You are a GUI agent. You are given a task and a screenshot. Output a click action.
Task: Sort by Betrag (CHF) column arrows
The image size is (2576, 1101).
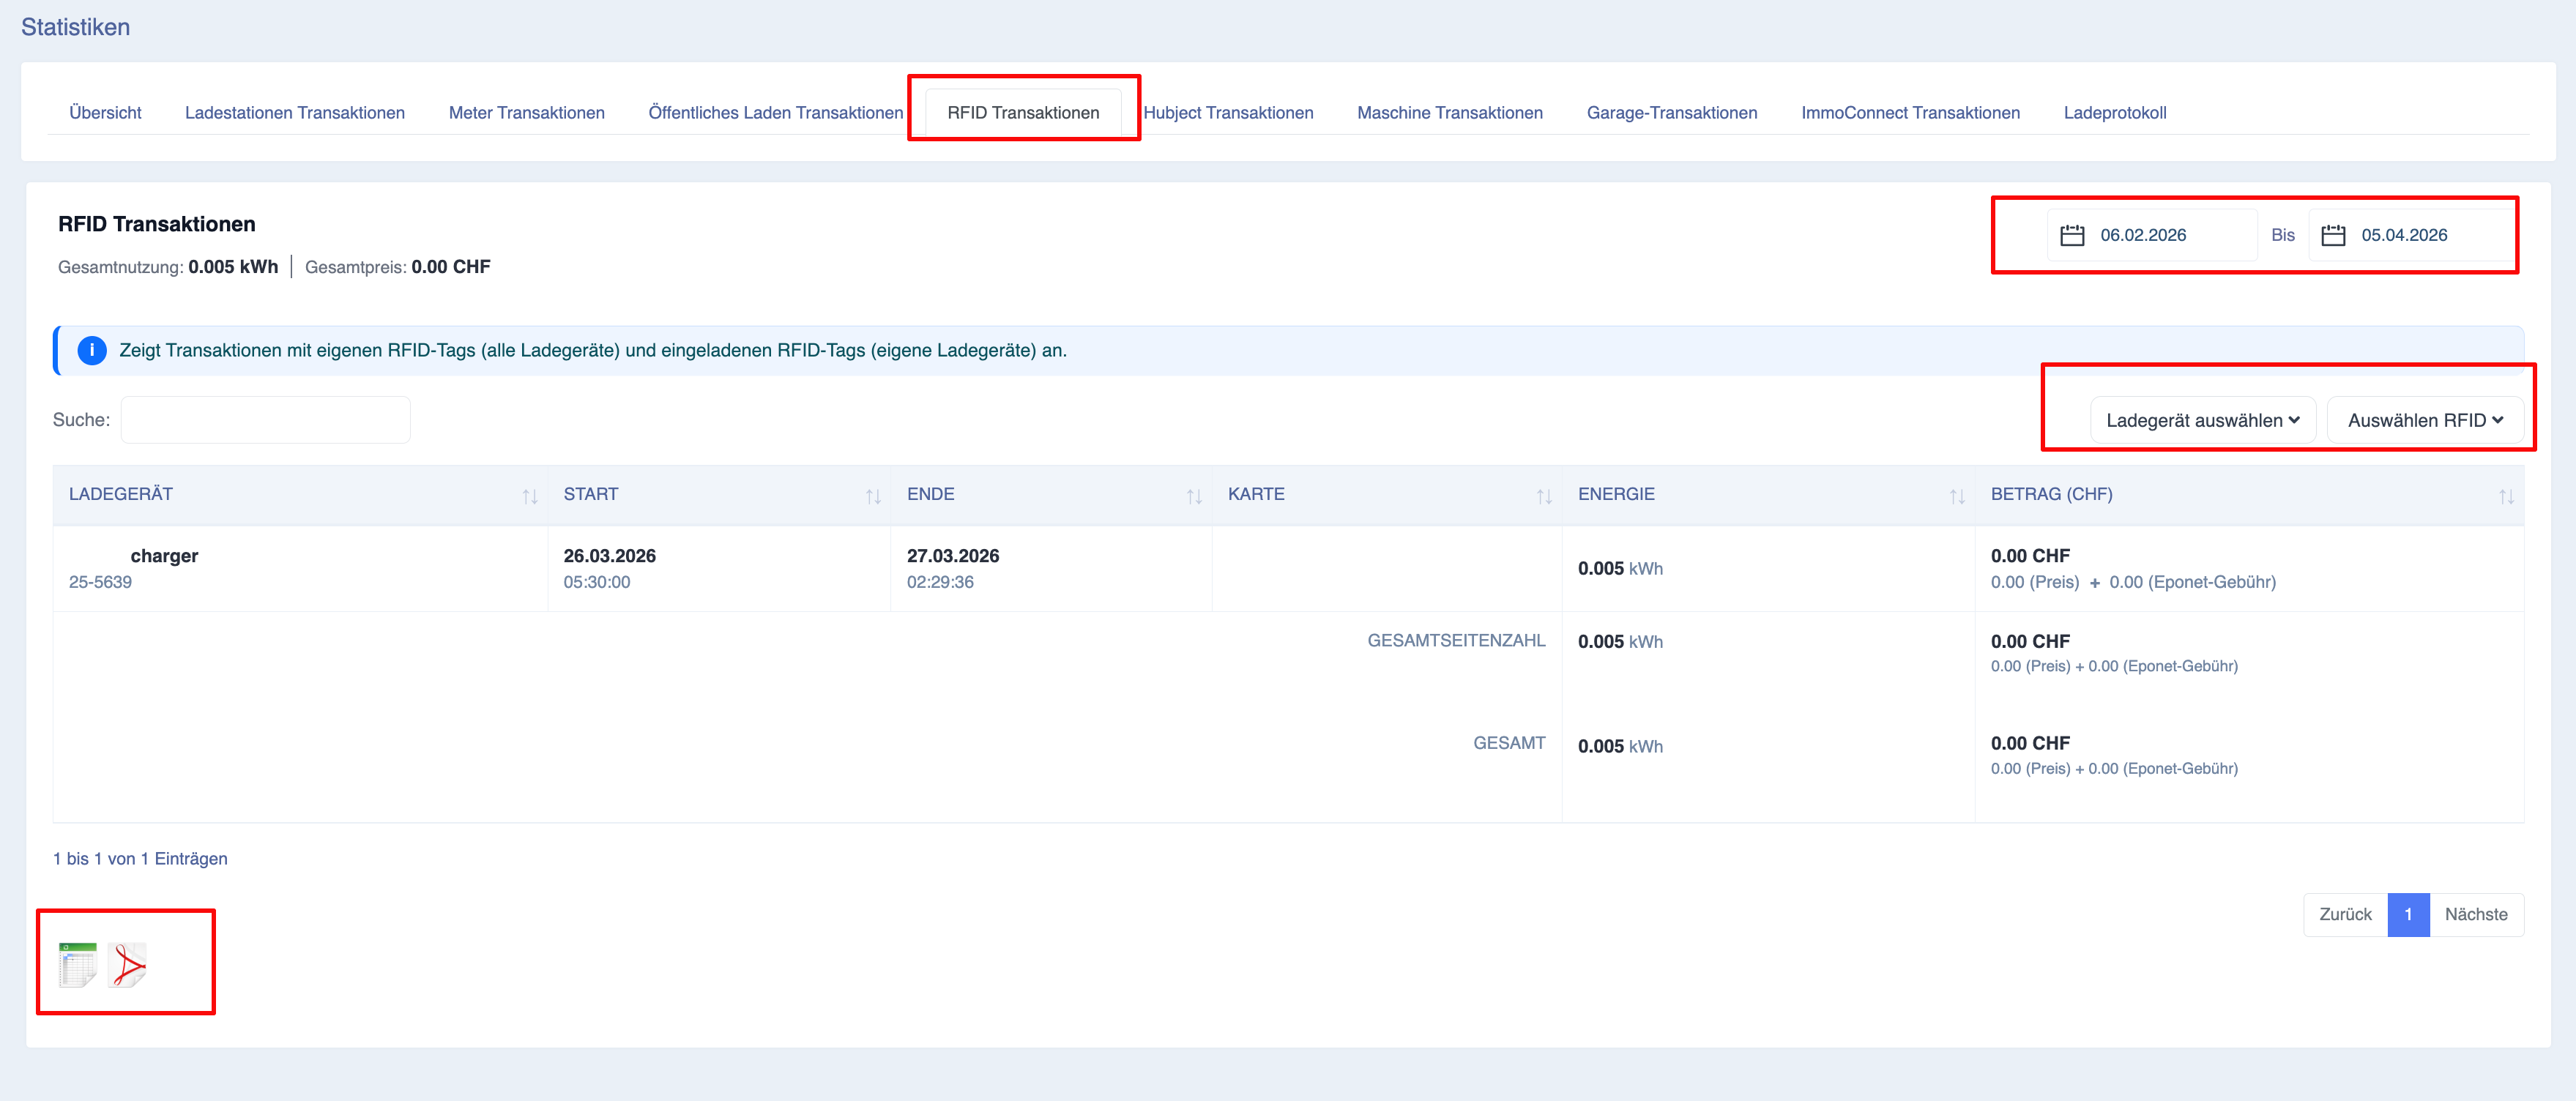pos(2506,496)
